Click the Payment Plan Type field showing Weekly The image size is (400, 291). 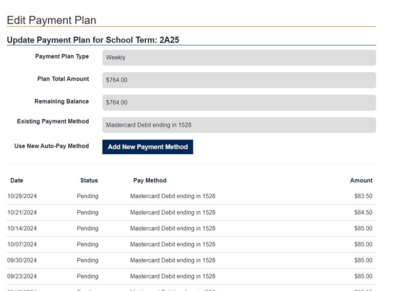click(x=238, y=58)
